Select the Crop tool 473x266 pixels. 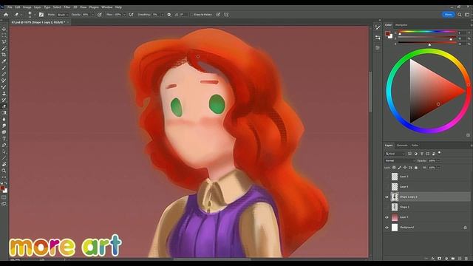tap(4, 55)
